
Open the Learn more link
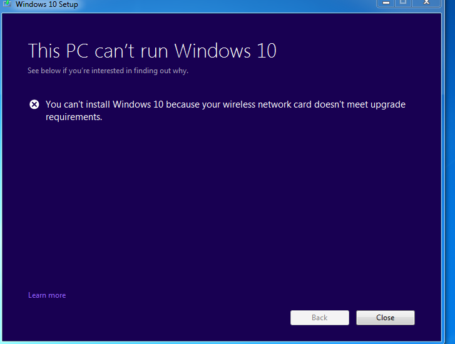[47, 295]
